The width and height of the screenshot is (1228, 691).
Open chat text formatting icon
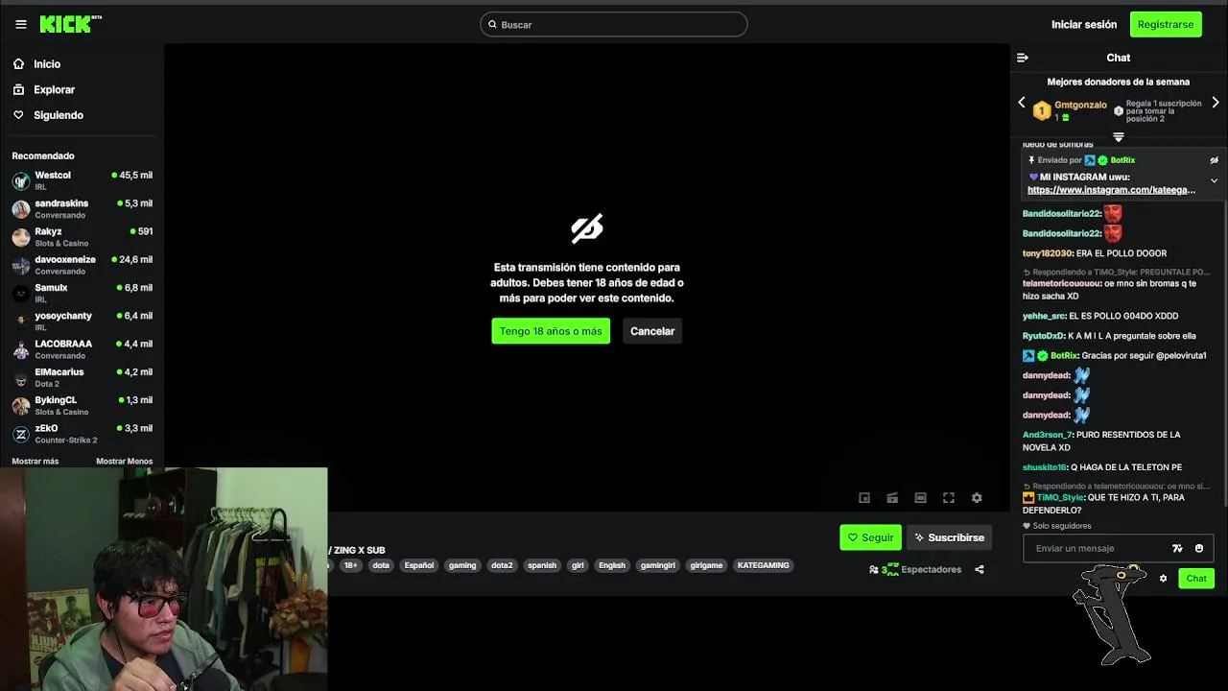coord(1177,548)
